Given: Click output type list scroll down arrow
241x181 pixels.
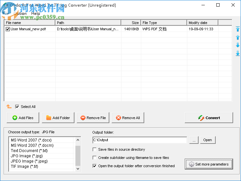Looking at the screenshot, I should click(x=78, y=168).
